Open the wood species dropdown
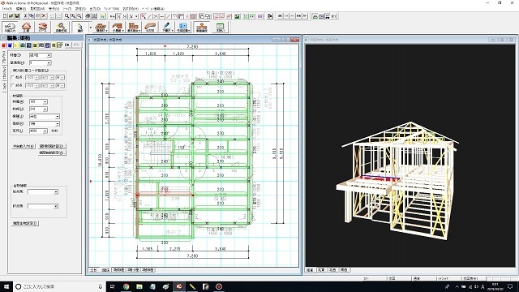The image size is (519, 292). tap(45, 117)
